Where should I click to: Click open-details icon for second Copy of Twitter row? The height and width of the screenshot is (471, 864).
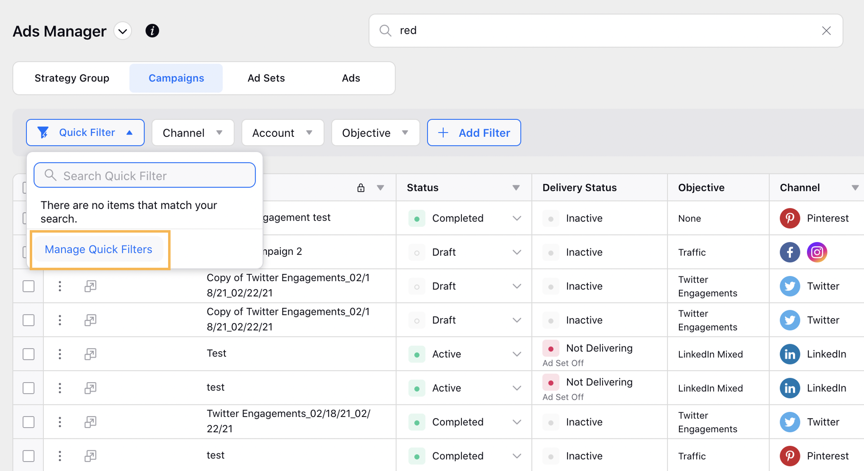coord(90,320)
